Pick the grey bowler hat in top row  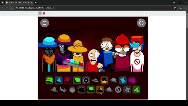[113, 80]
